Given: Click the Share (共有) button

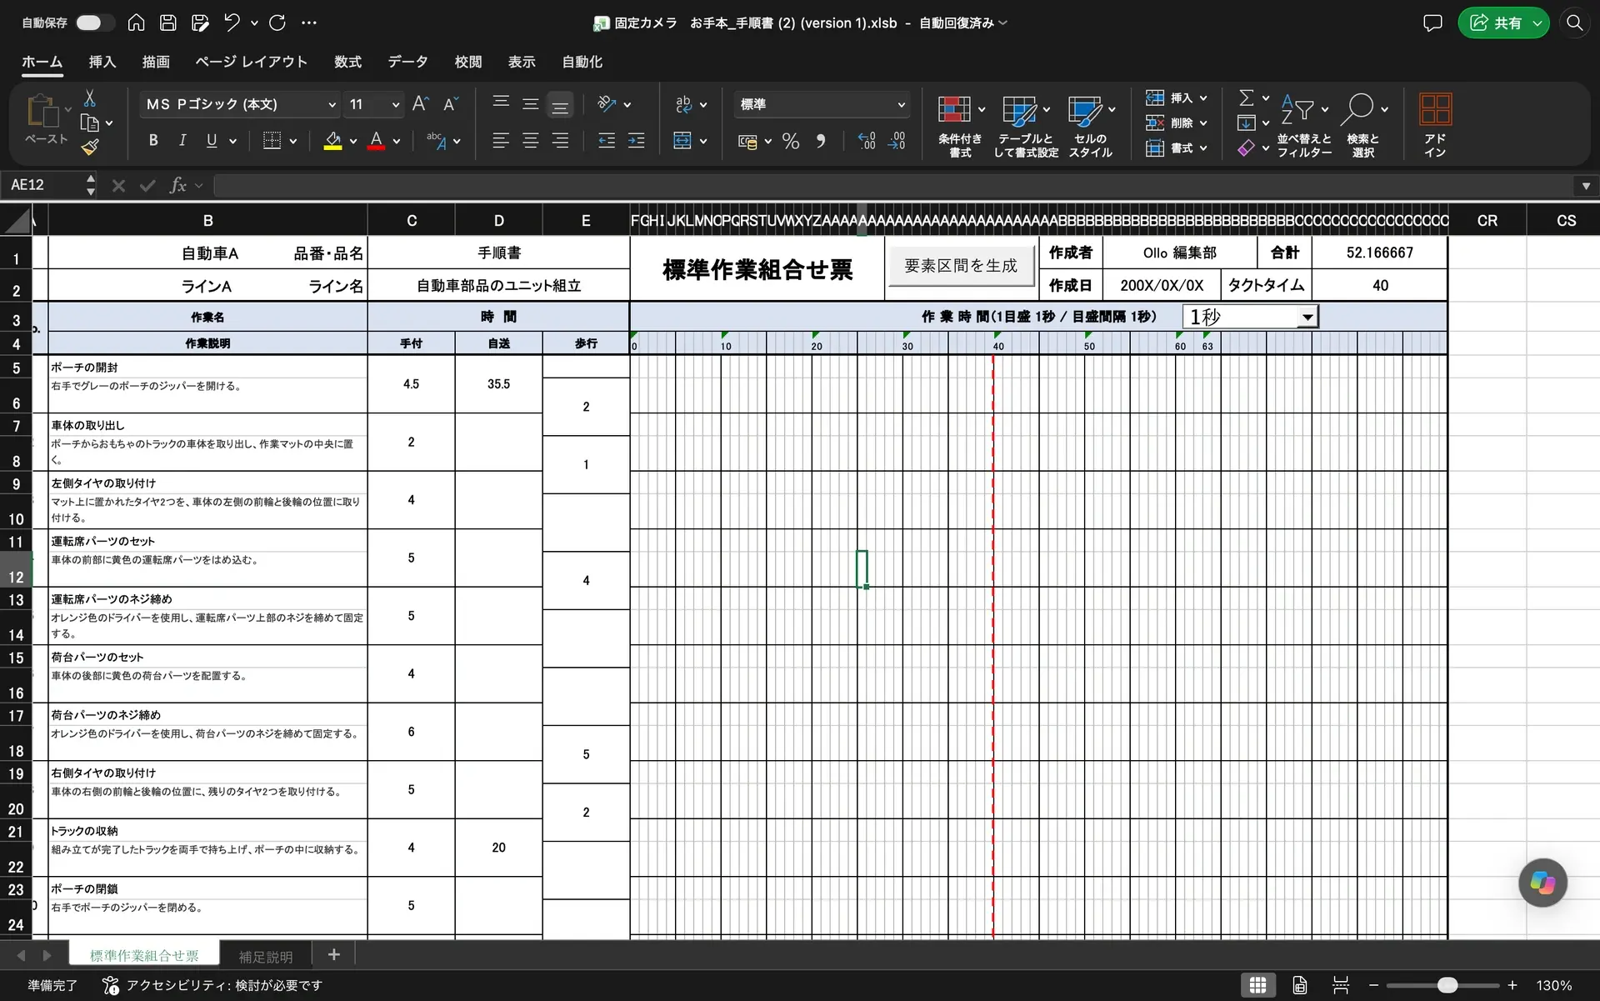Looking at the screenshot, I should tap(1496, 23).
